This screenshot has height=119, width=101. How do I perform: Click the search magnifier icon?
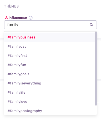91,25
